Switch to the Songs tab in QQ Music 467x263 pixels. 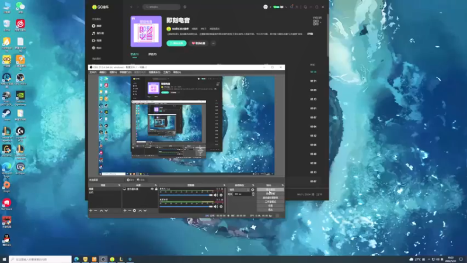(x=135, y=54)
